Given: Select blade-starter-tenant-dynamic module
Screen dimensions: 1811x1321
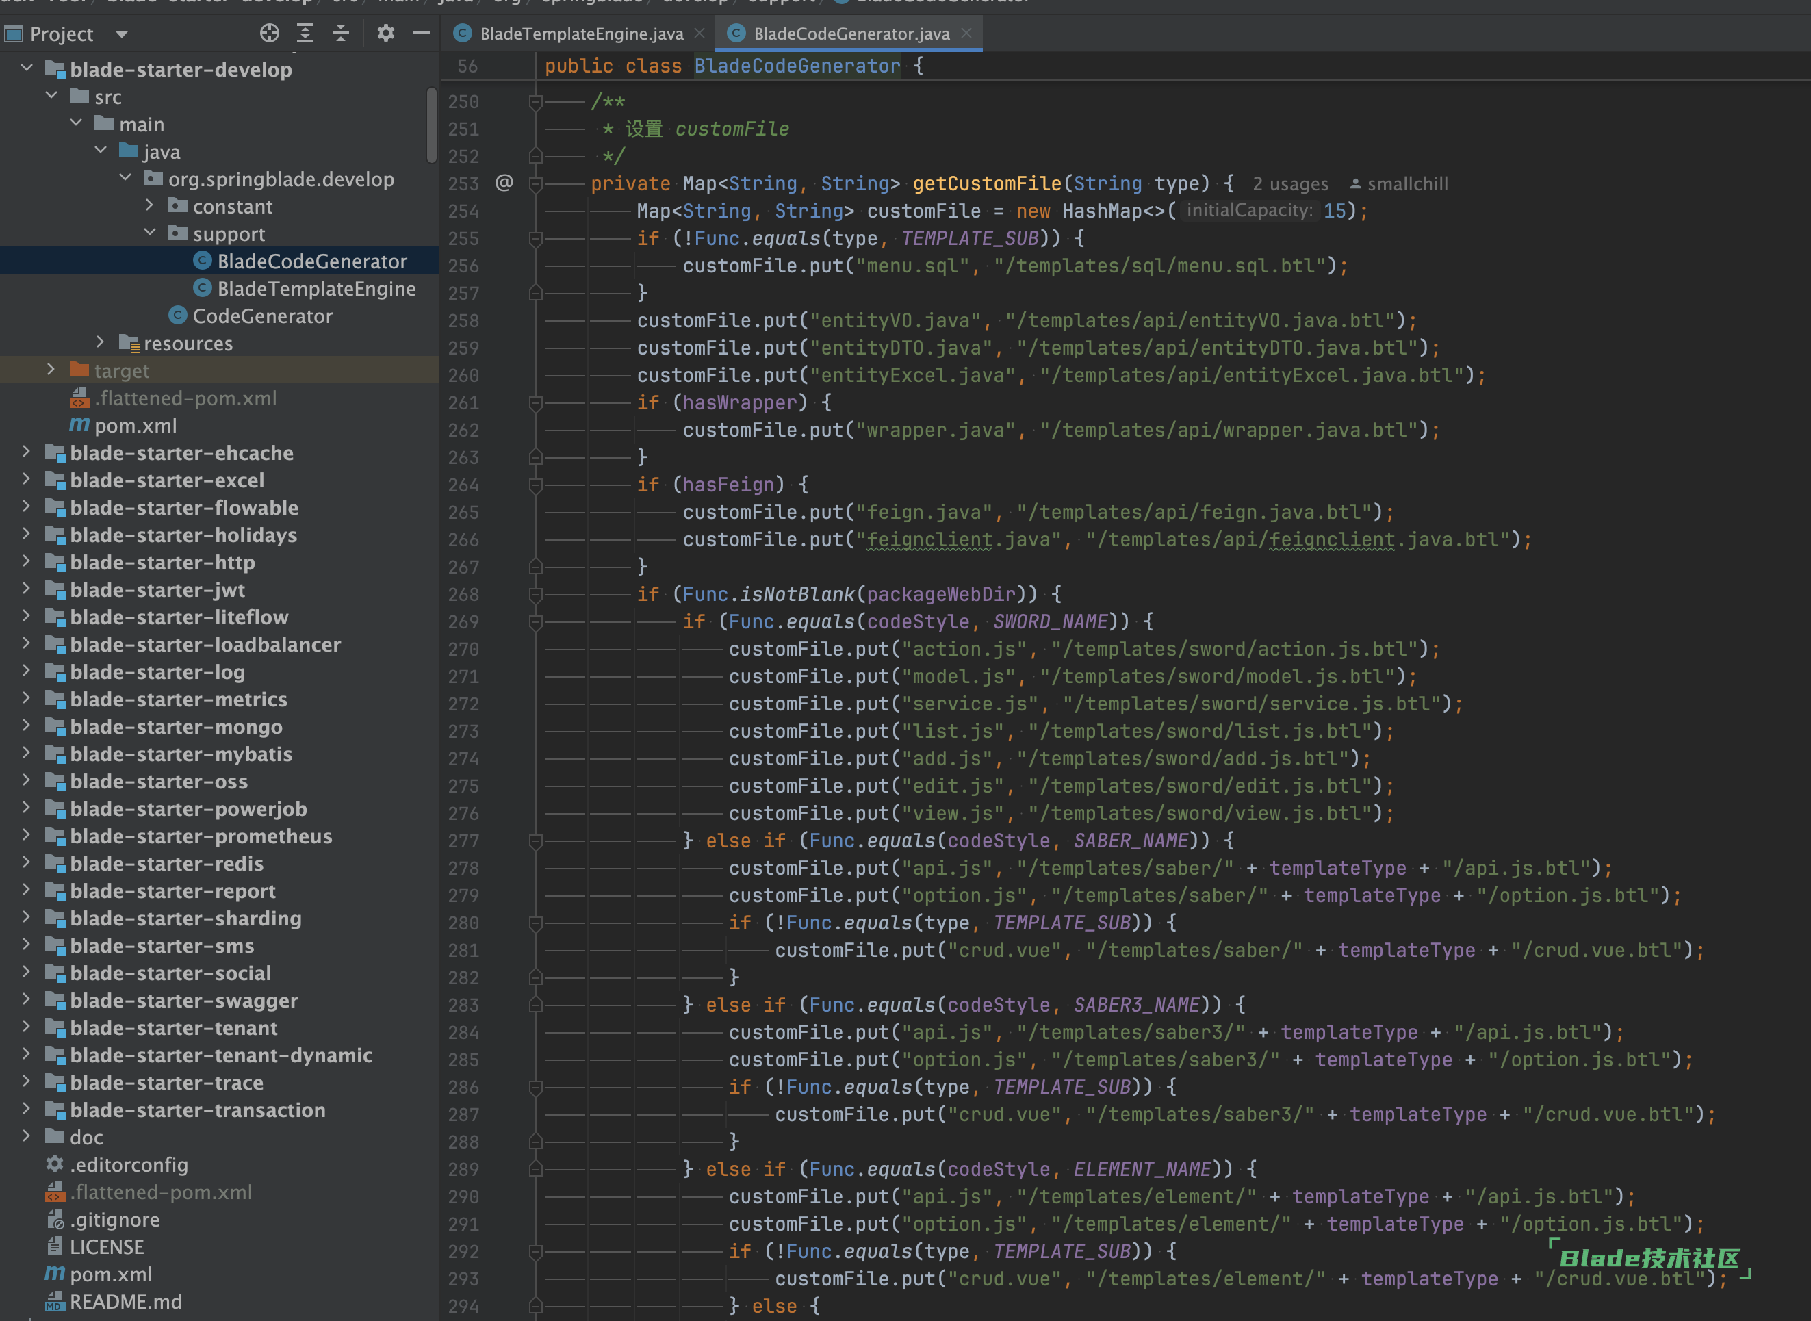Looking at the screenshot, I should pos(222,1055).
